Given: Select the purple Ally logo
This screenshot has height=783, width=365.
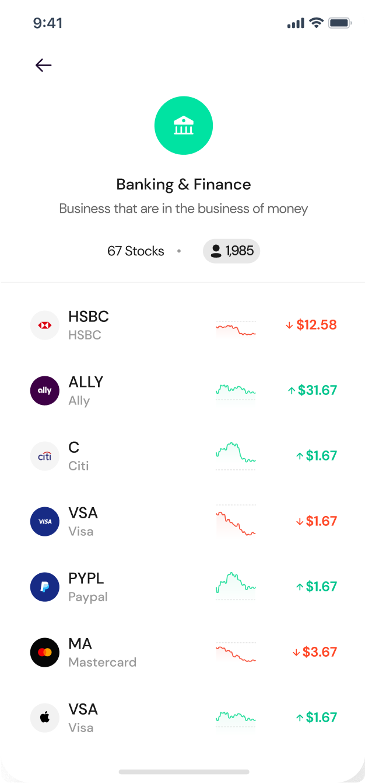Looking at the screenshot, I should point(45,391).
